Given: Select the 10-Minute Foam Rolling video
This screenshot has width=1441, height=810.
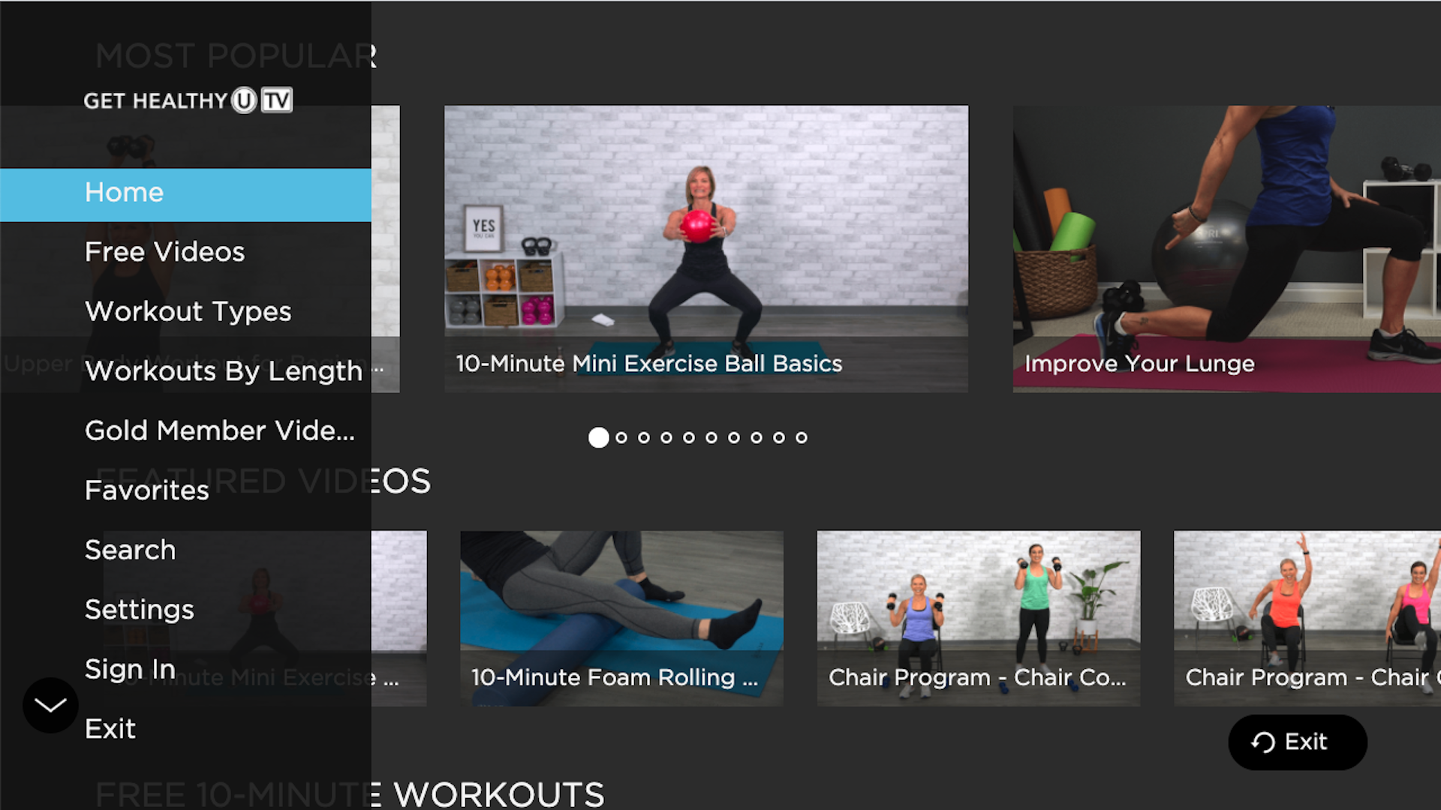Looking at the screenshot, I should (x=621, y=618).
